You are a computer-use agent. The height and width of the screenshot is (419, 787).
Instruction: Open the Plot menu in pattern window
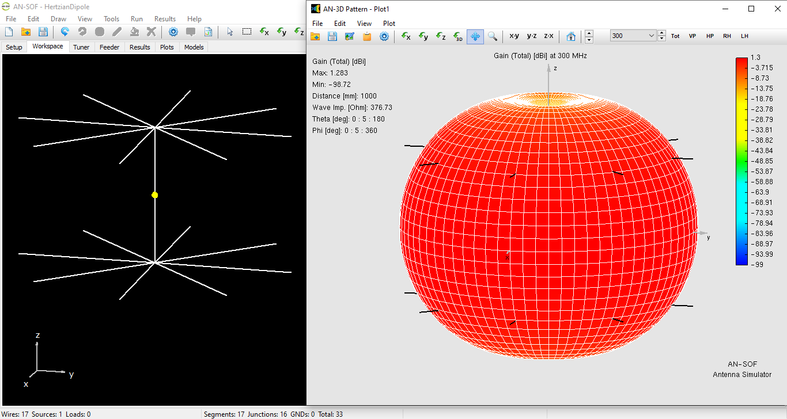tap(389, 24)
